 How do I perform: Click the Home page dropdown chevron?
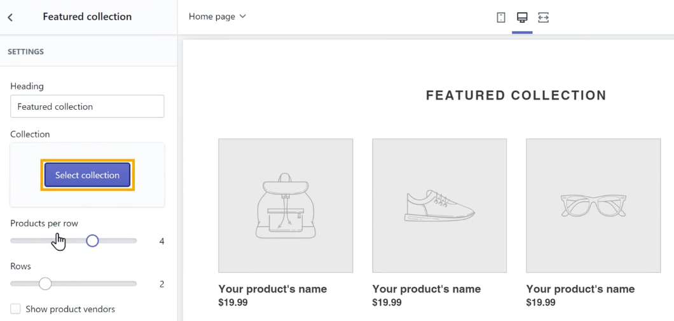coord(242,16)
